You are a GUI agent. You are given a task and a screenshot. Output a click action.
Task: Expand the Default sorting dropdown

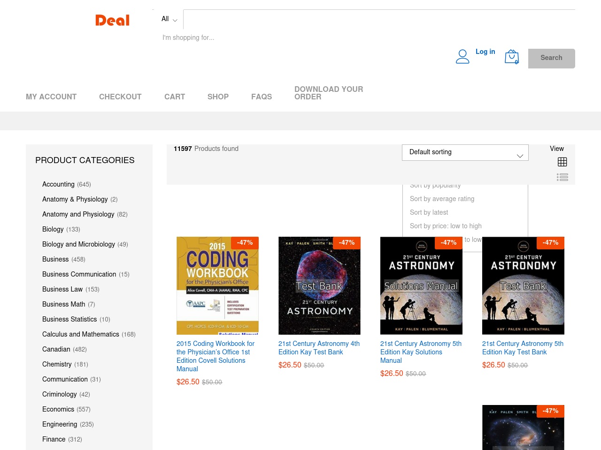tap(465, 152)
